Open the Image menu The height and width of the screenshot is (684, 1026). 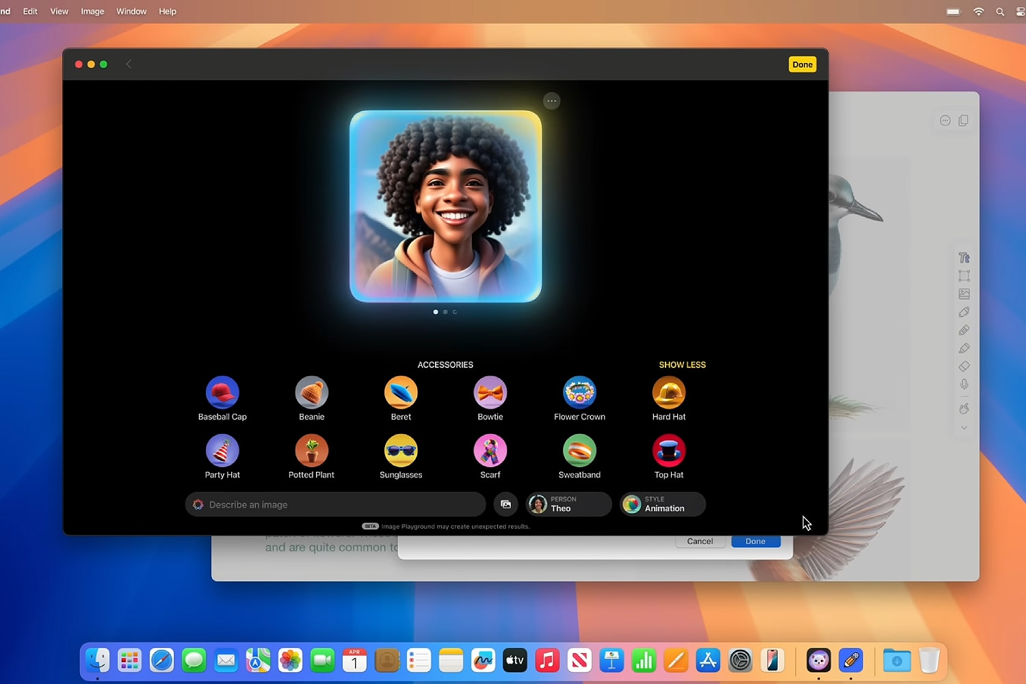click(x=92, y=11)
